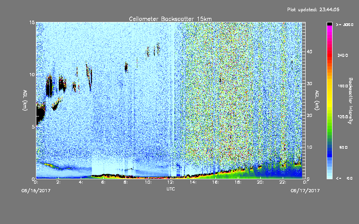Image resolution: width=359 pixels, height=224 pixels.
Task: Click the "60.0" colorbar label
Action: click(x=343, y=148)
